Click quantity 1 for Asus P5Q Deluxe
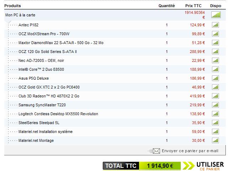This screenshot has height=176, width=229. click(167, 79)
